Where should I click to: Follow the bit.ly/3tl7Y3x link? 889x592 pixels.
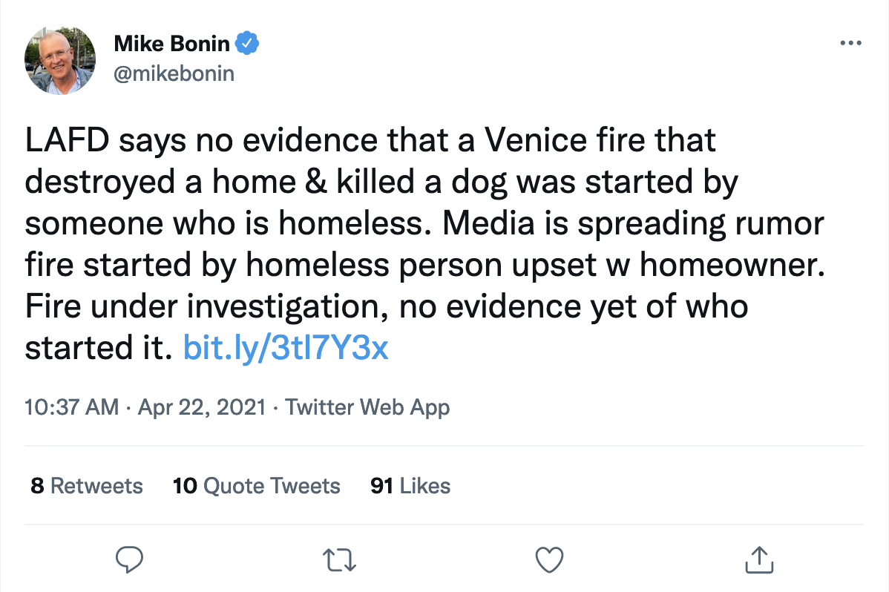click(x=286, y=347)
